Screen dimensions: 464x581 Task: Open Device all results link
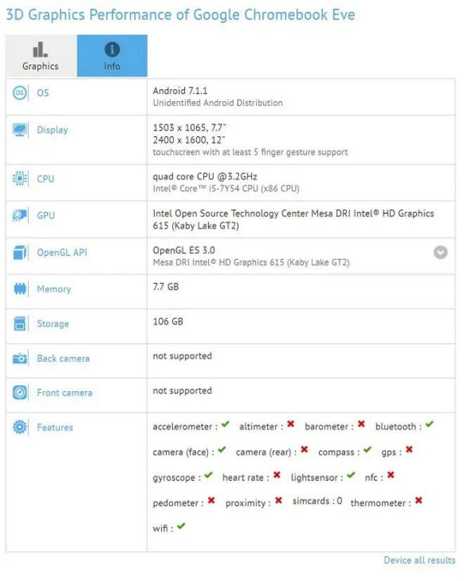(419, 560)
